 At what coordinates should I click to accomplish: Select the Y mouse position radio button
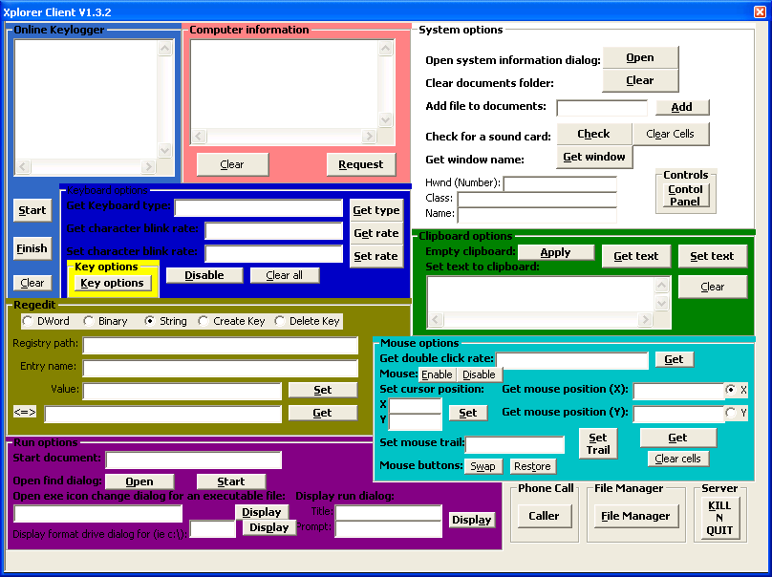click(731, 413)
